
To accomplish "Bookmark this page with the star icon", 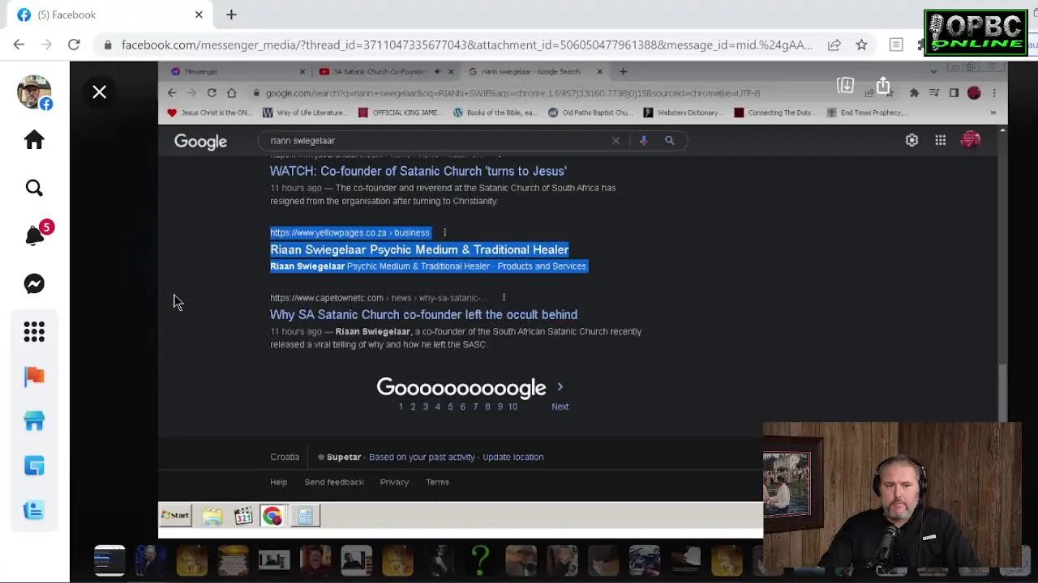I will point(861,45).
